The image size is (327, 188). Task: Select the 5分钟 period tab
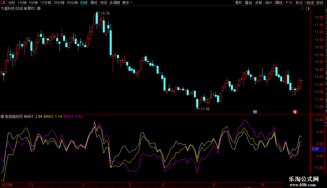[33, 3]
